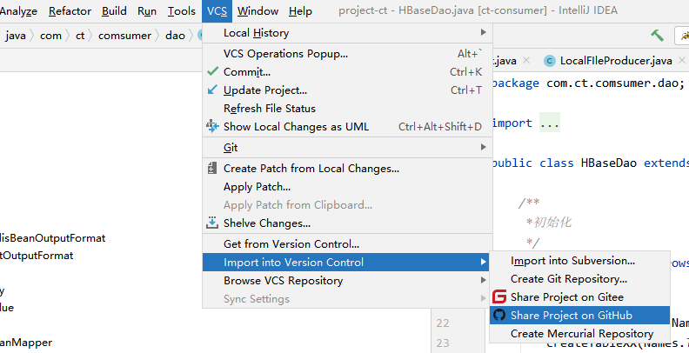Choose Refresh File Status
The width and height of the screenshot is (689, 353).
click(347, 109)
